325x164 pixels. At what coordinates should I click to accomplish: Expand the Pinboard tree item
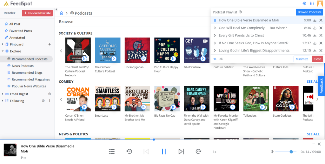tap(3, 44)
